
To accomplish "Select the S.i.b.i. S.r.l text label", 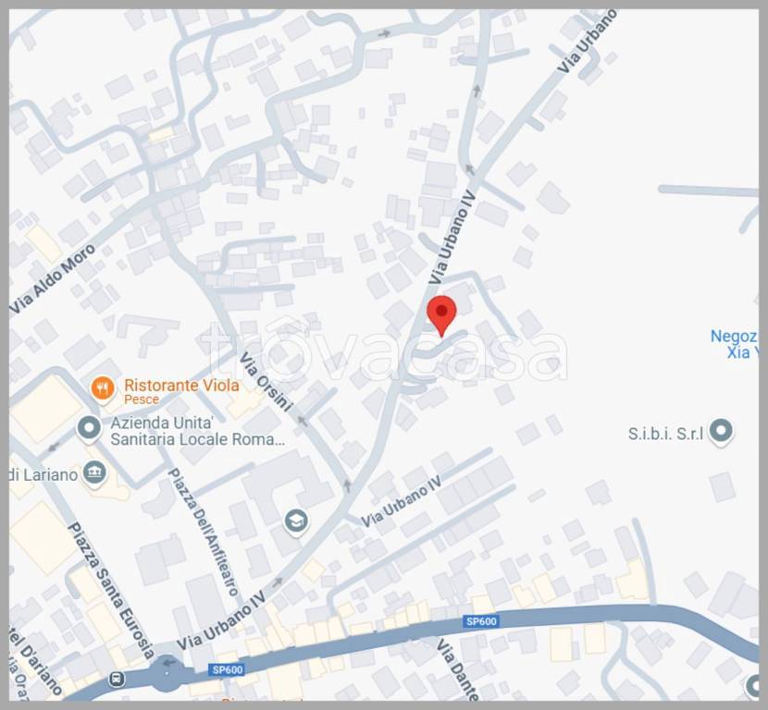I will (x=665, y=434).
